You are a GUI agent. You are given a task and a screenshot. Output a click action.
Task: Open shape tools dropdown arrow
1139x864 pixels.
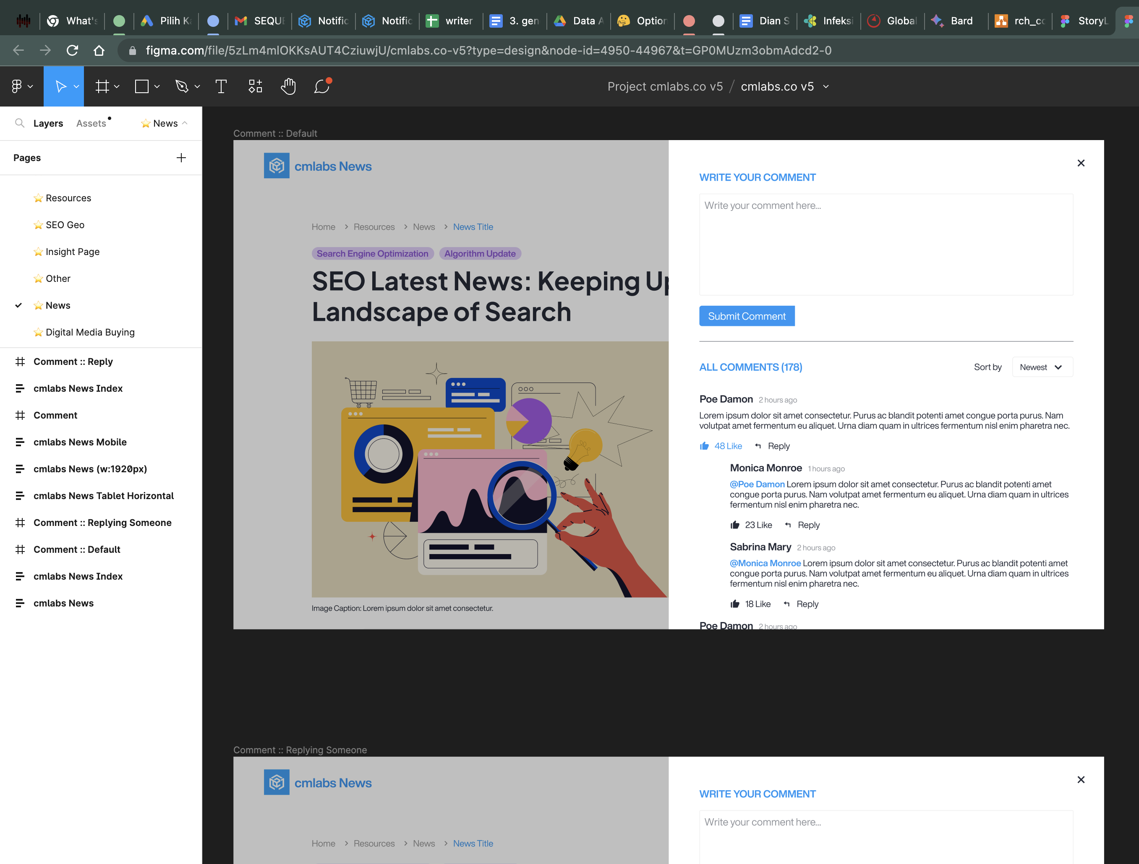[x=157, y=86]
